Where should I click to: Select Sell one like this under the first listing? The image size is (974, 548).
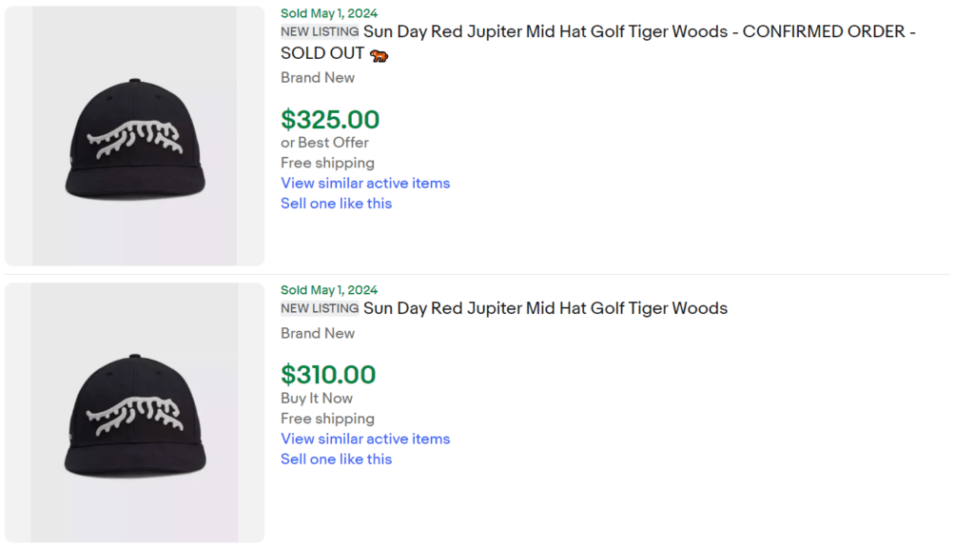(x=336, y=204)
